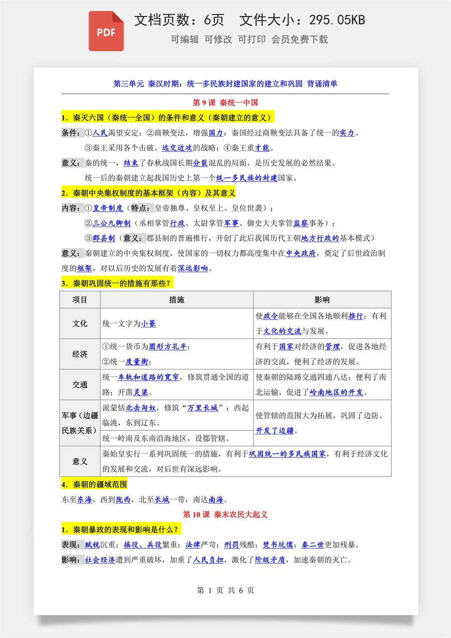Click the underlined phrase '开发了边疆'

tap(275, 430)
